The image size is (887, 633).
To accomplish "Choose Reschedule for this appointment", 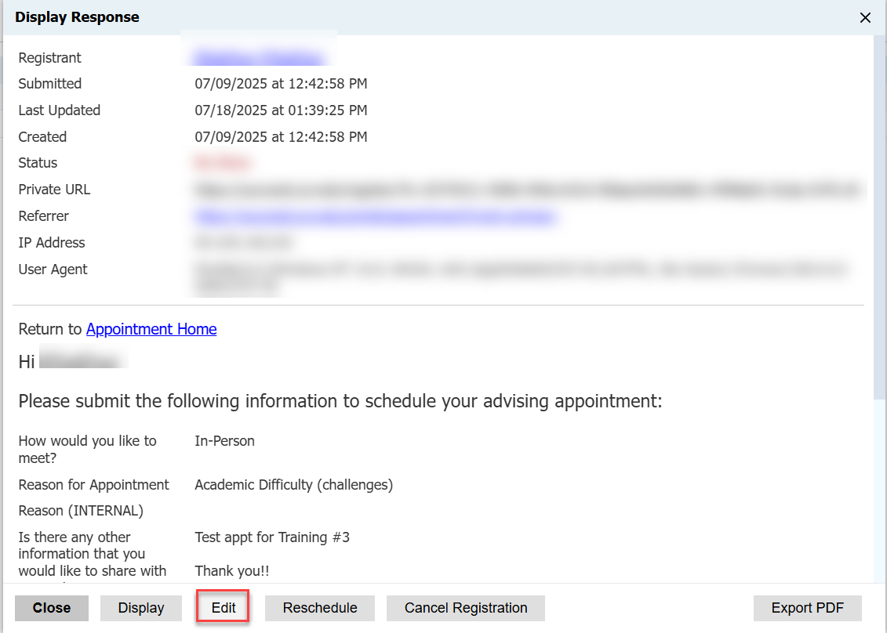I will point(320,608).
